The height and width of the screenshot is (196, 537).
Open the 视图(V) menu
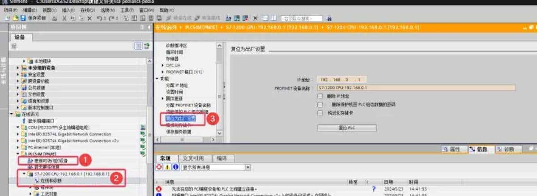click(49, 10)
